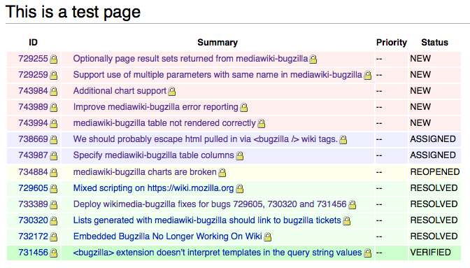Click lock icon after 'charts are broken' summary
Viewport: 470px width, 268px height.
[x=222, y=173]
